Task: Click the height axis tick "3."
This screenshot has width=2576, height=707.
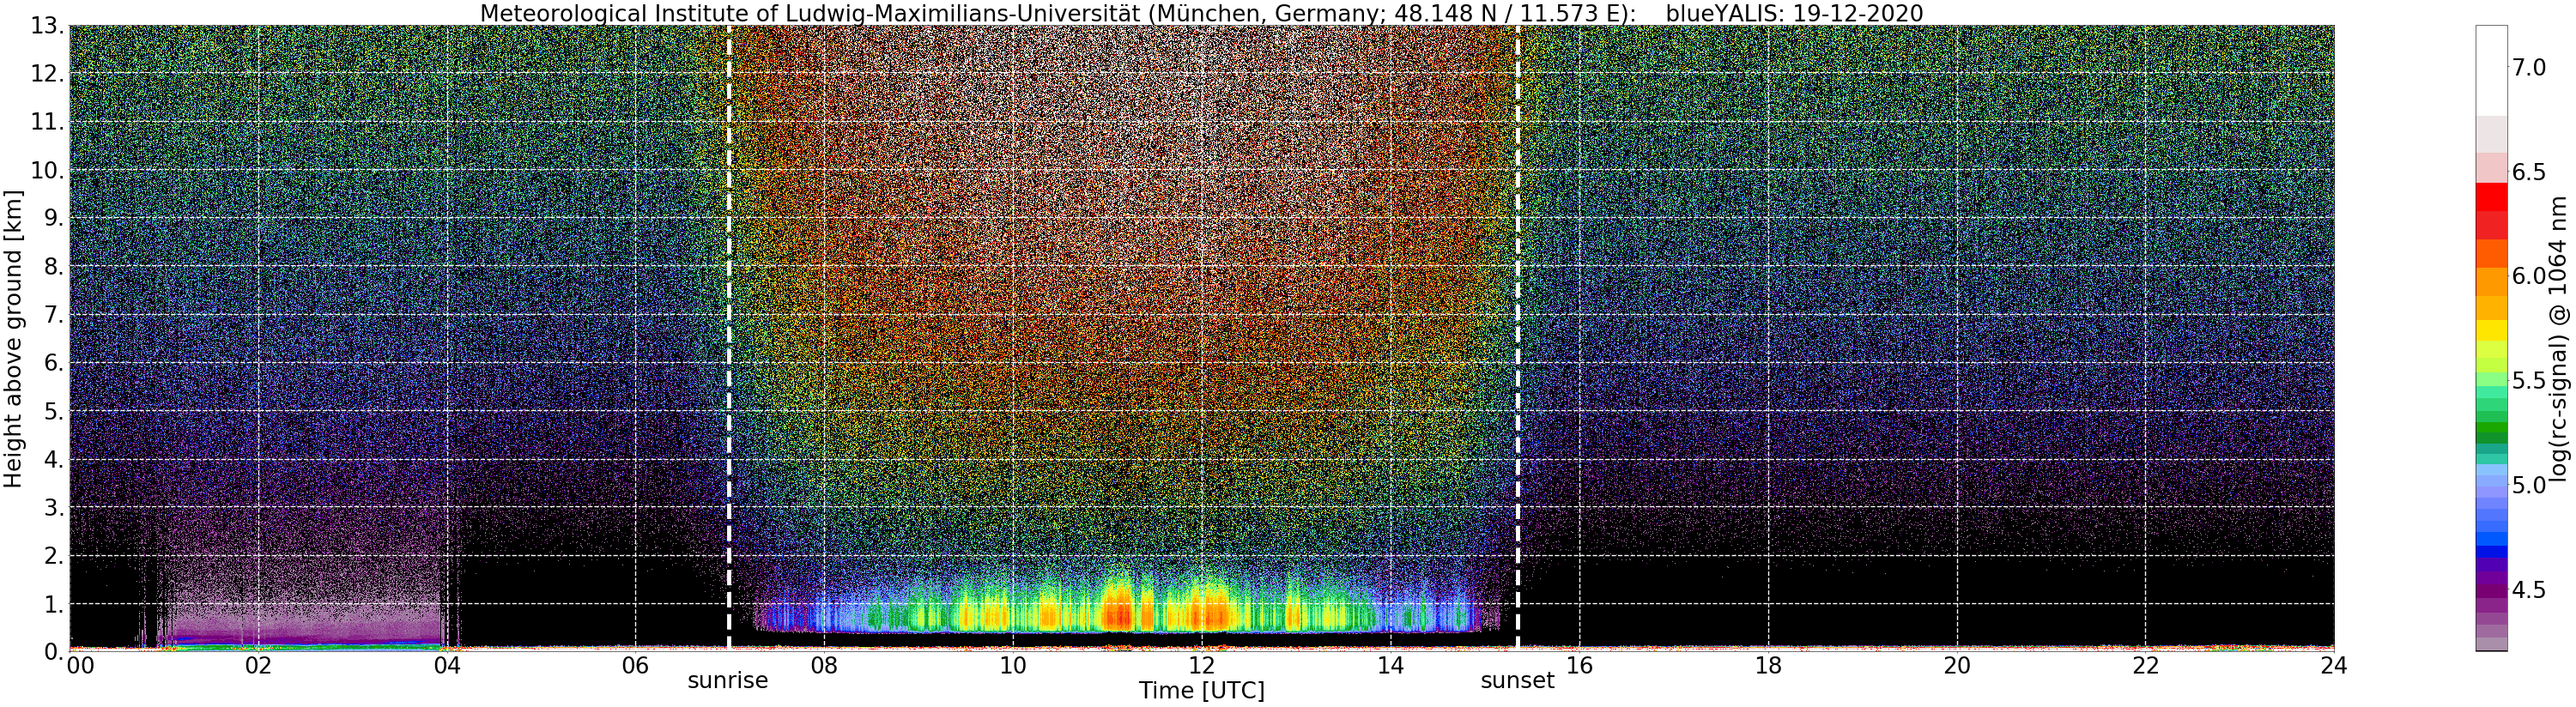Action: 53,508
